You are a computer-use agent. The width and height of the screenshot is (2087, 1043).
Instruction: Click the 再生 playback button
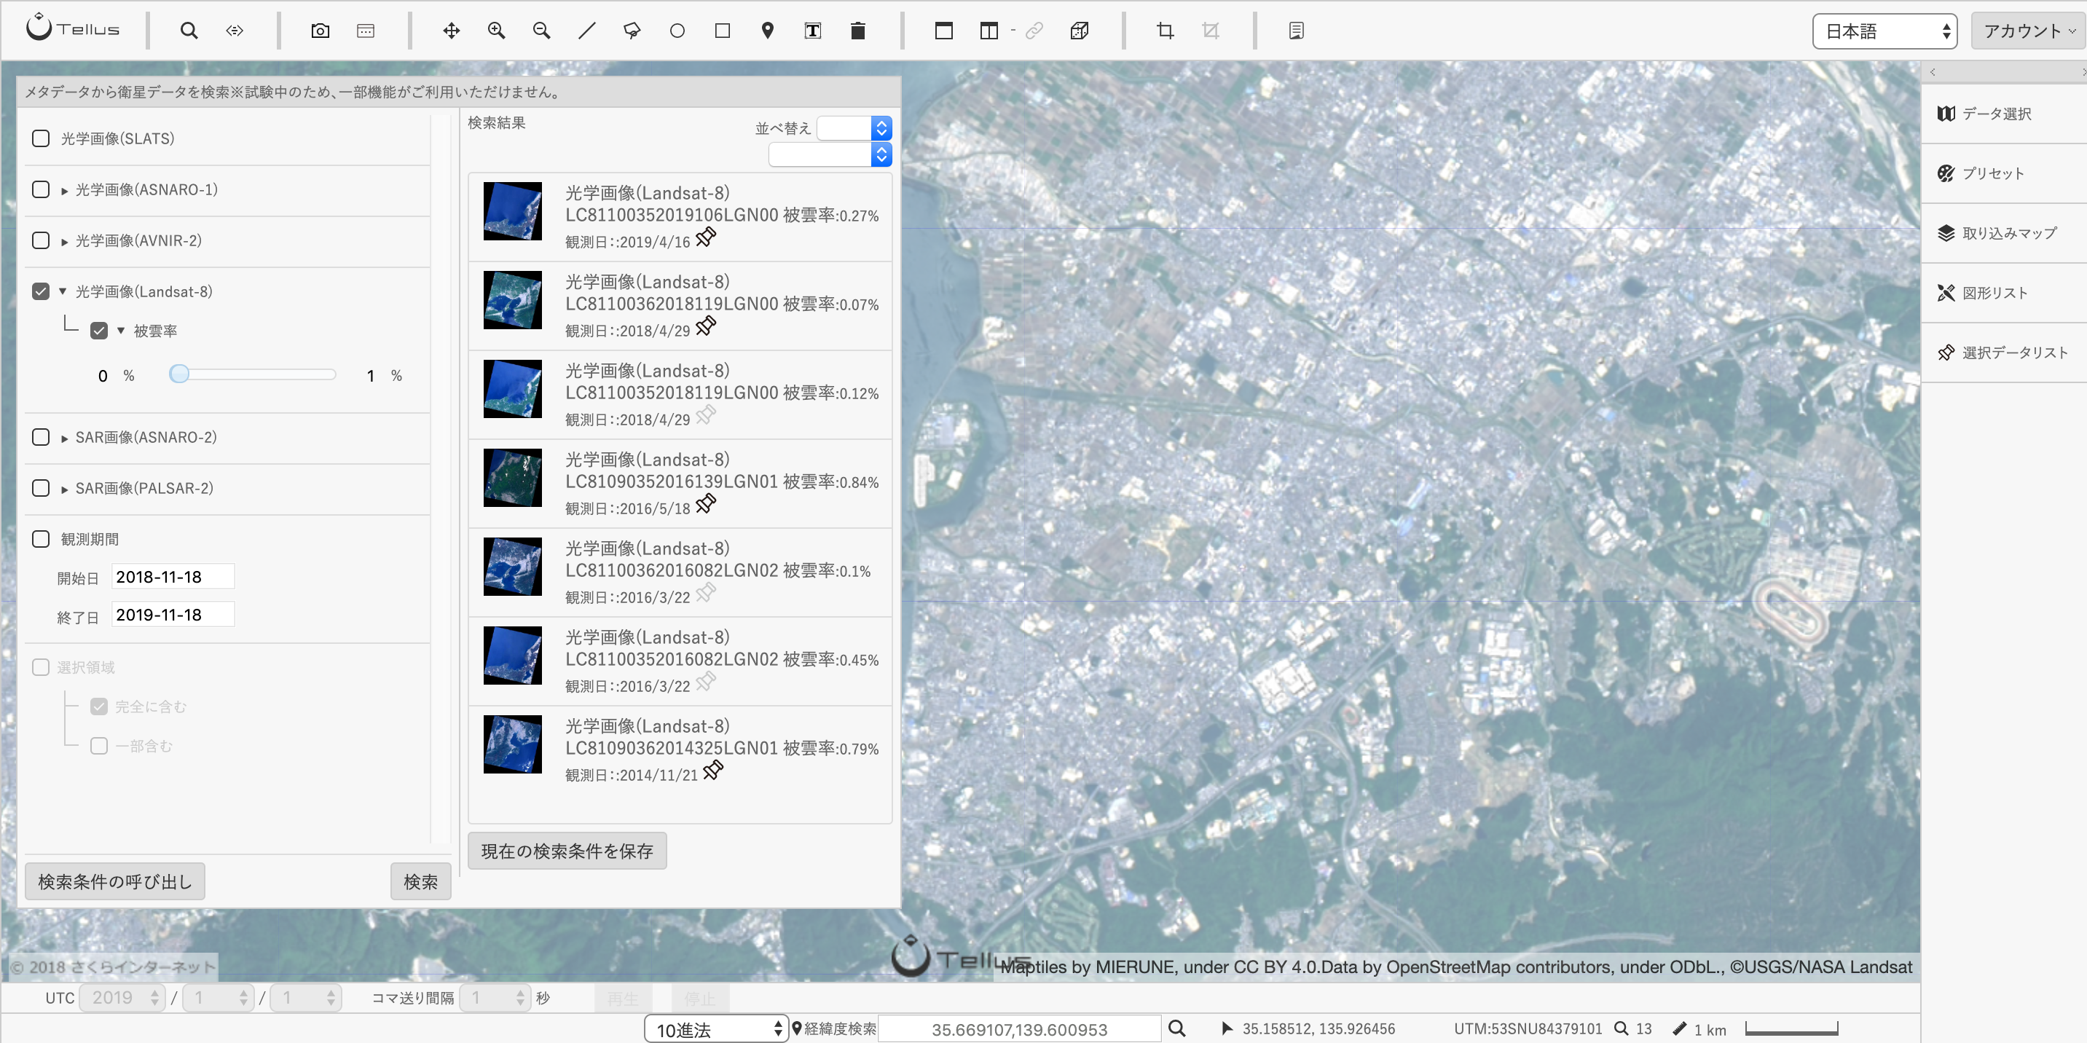(623, 998)
